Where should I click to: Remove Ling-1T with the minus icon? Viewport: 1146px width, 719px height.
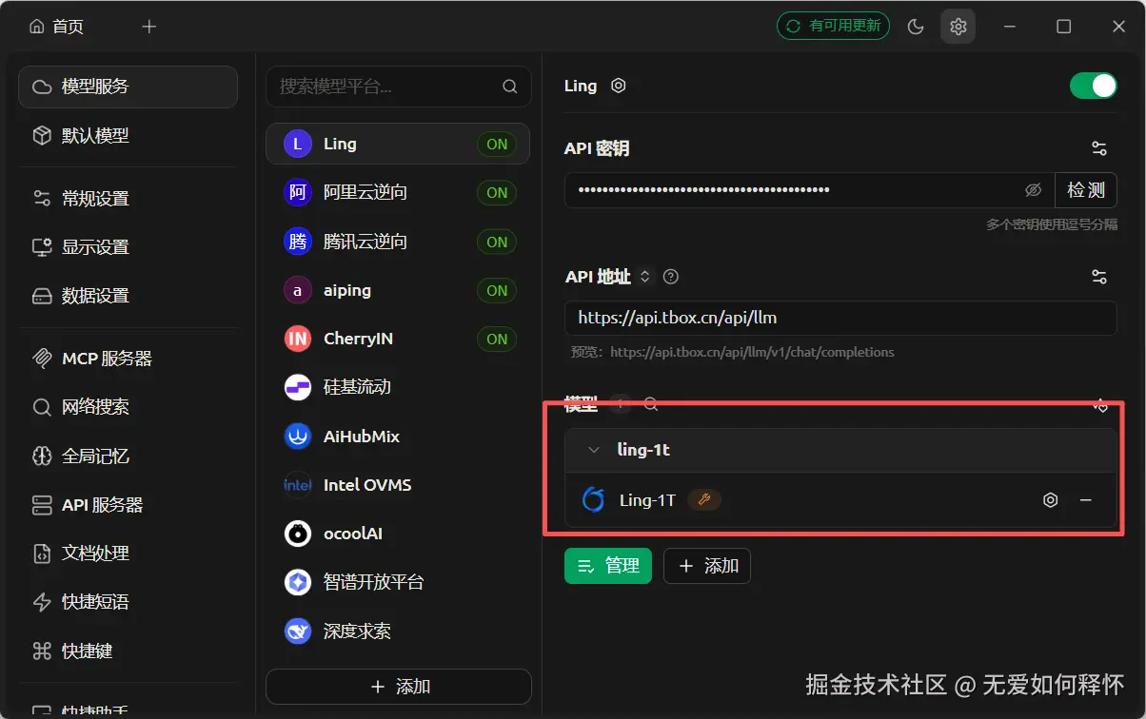1085,499
